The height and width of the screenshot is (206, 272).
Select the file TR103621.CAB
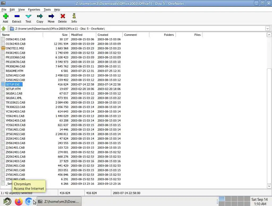point(15,102)
